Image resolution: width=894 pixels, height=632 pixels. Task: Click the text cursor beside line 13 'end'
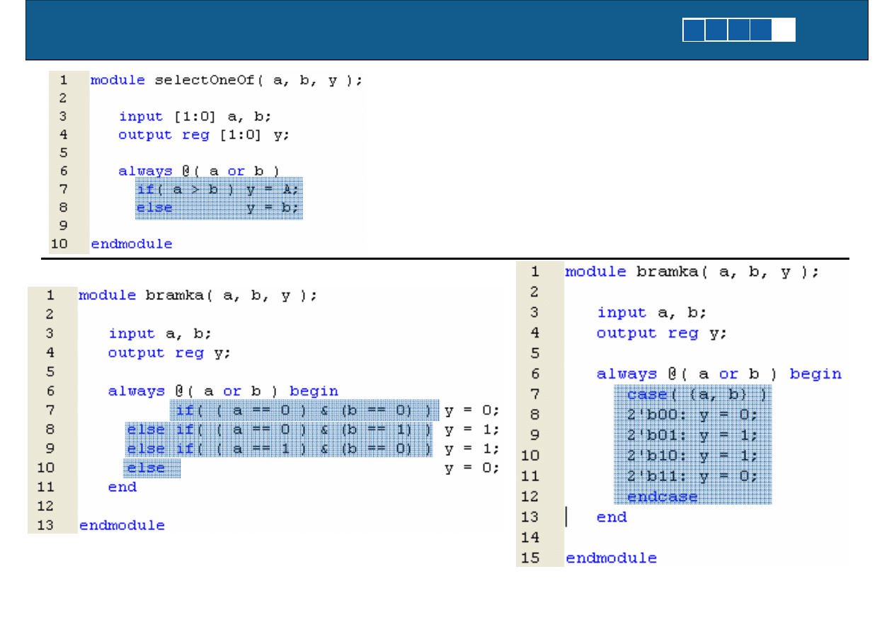(566, 517)
